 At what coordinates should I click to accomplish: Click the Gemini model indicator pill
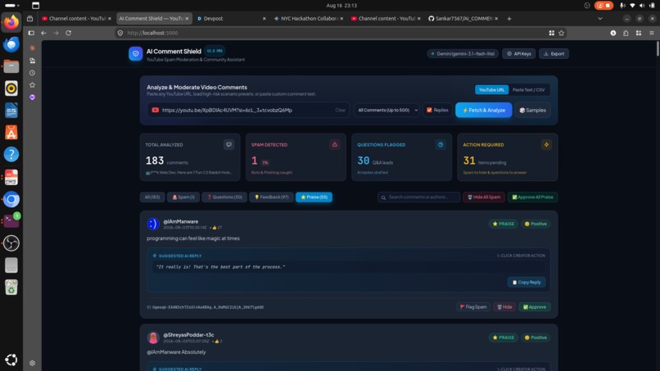pyautogui.click(x=463, y=54)
